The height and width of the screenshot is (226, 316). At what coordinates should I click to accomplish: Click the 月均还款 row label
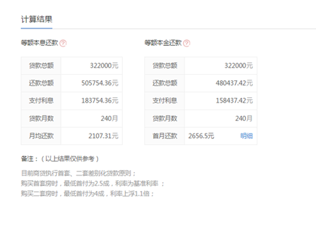pyautogui.click(x=41, y=136)
